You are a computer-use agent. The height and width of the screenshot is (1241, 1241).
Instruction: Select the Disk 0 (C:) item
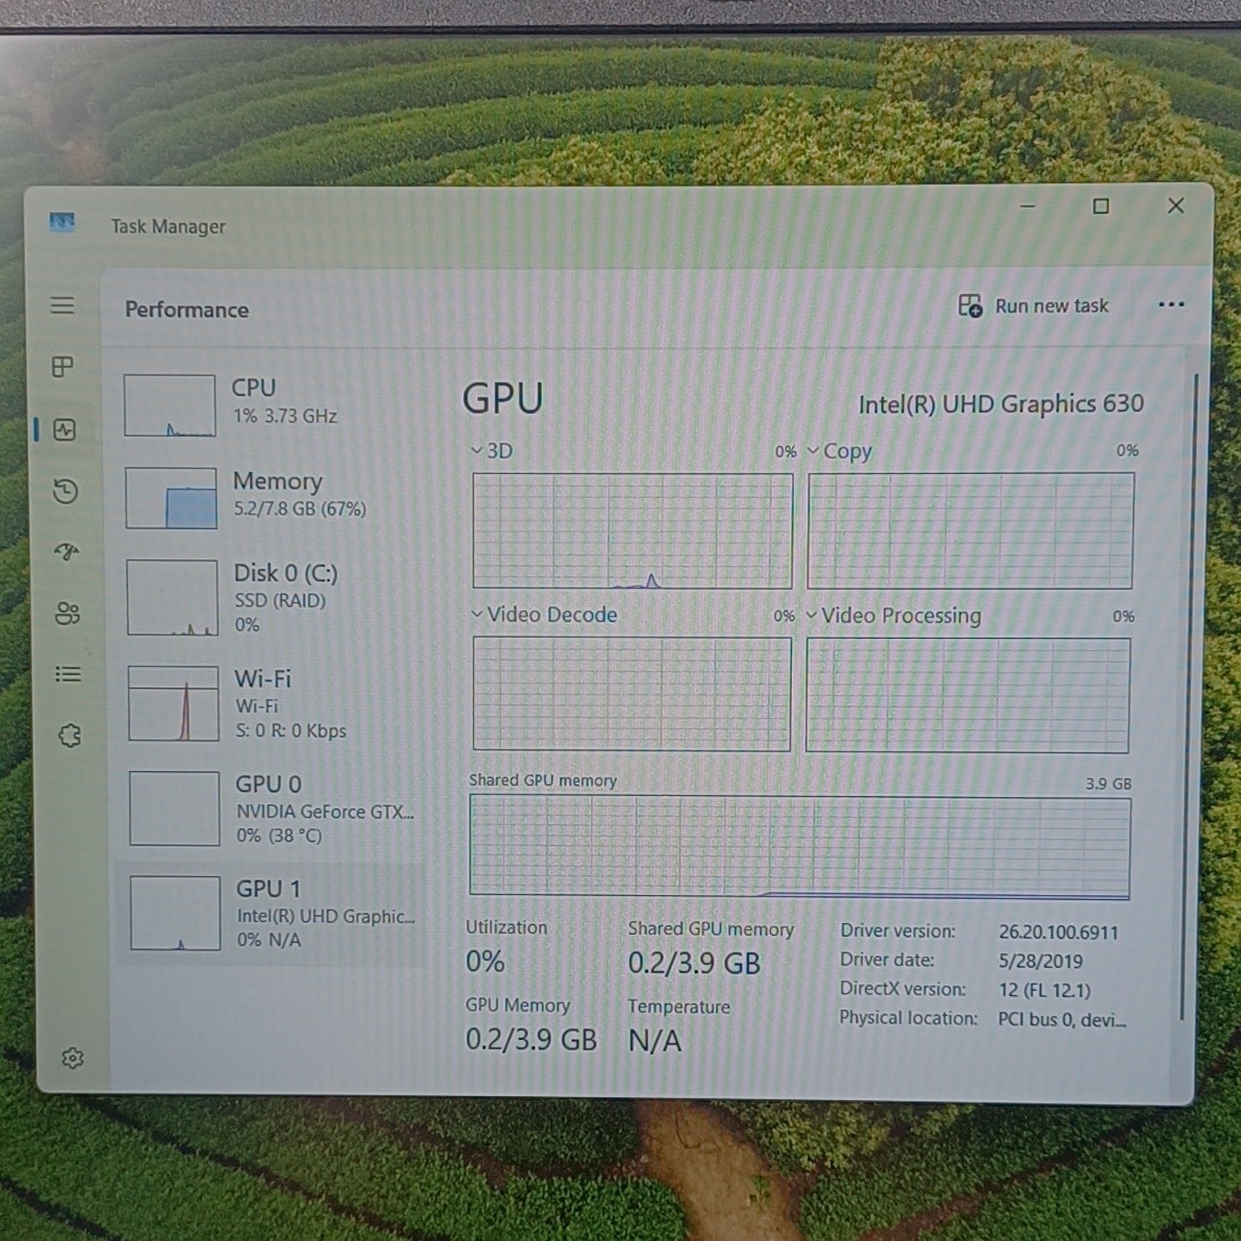click(x=273, y=597)
